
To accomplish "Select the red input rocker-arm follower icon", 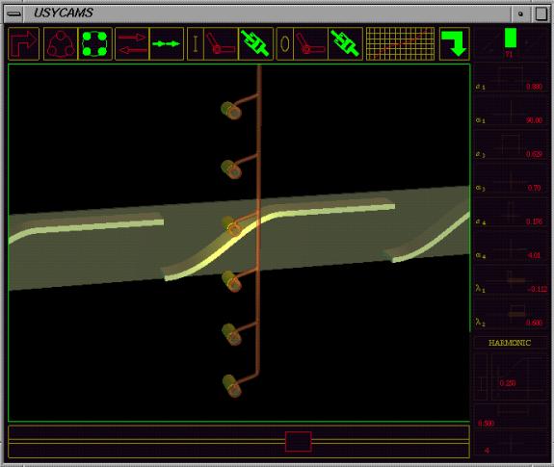I will coord(222,43).
